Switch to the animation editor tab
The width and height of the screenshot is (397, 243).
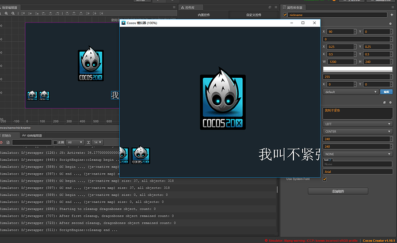point(32,135)
